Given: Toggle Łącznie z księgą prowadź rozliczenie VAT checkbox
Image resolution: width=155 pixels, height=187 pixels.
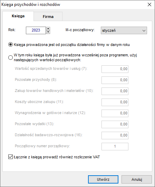Looking at the screenshot, I should coord(10,157).
